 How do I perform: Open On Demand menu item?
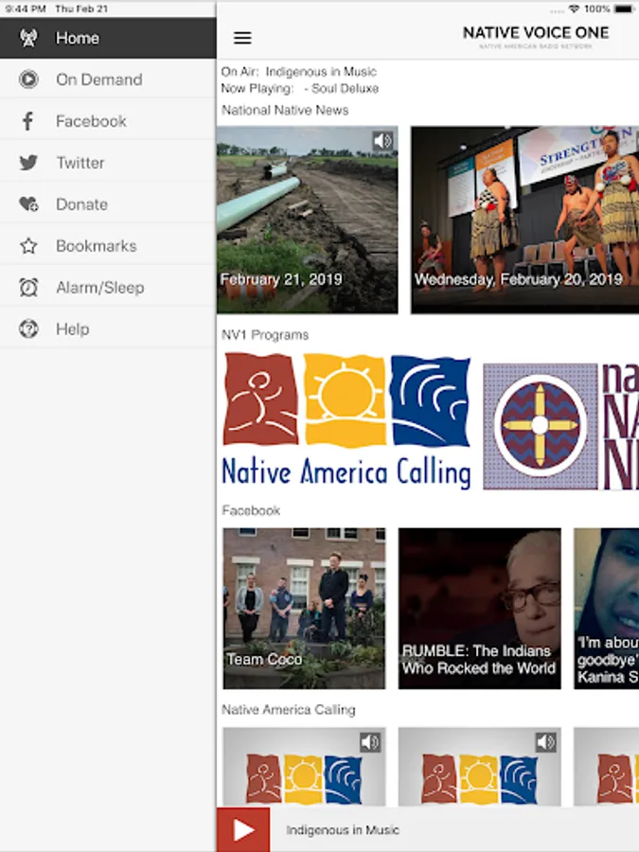point(108,80)
